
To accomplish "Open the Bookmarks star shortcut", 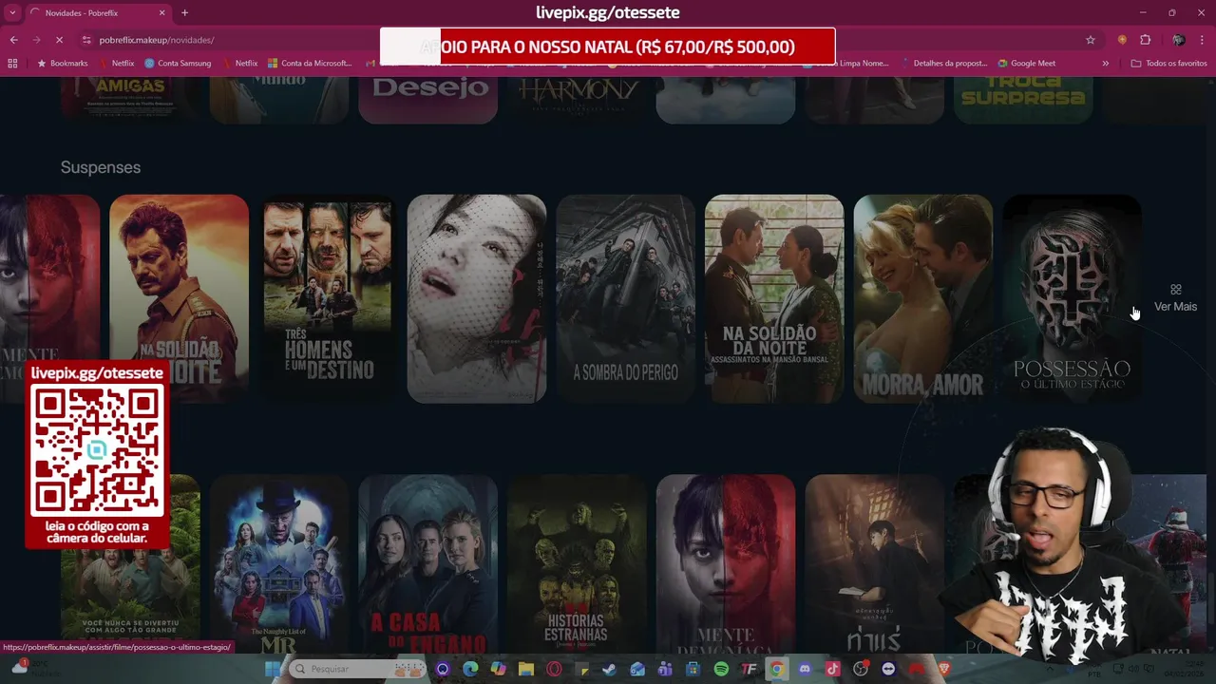I will coord(63,64).
